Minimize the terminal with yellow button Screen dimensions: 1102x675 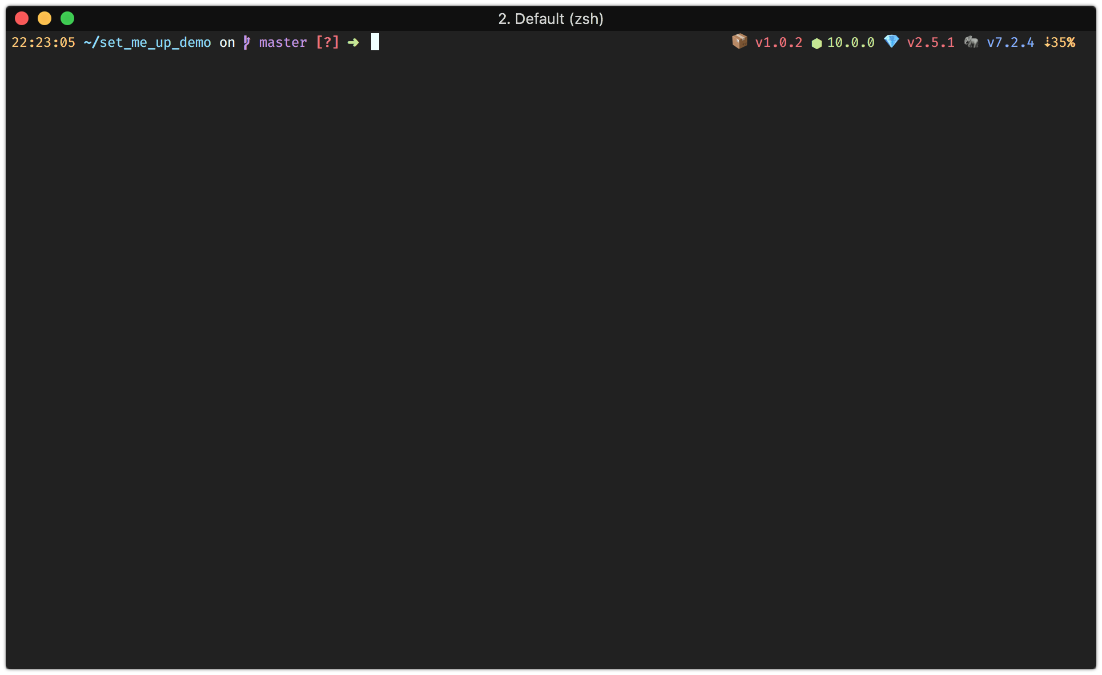(45, 18)
